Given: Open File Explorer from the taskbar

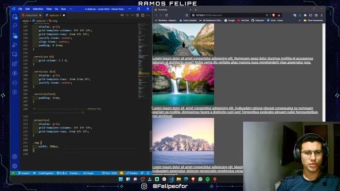Looking at the screenshot, I should [178, 179].
